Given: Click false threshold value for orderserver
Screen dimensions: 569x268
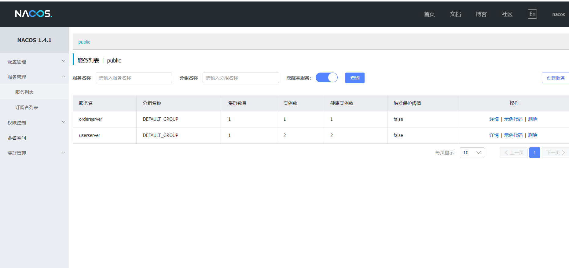Looking at the screenshot, I should [x=398, y=119].
